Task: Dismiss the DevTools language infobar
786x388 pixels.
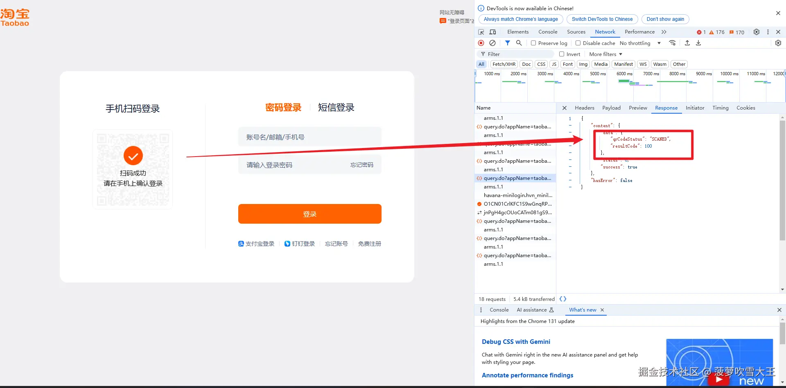Action: 778,13
